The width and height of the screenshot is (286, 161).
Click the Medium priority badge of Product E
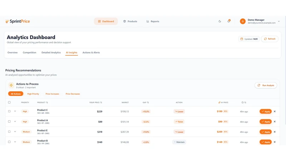[x=26, y=132]
